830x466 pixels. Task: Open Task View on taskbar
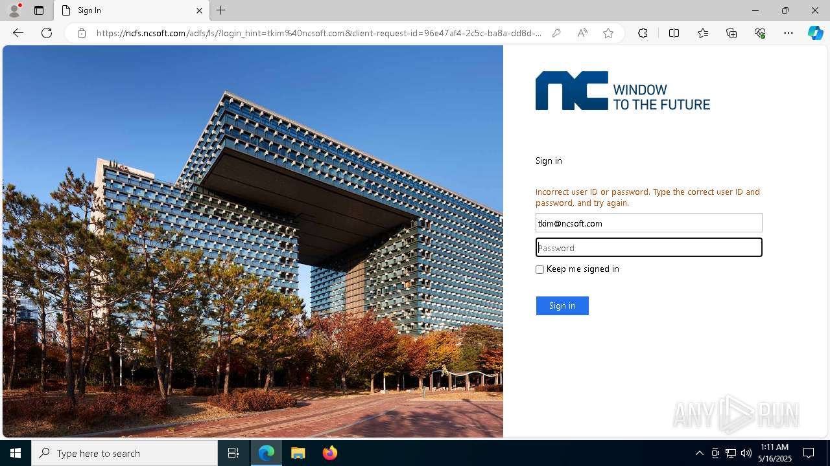click(x=233, y=453)
